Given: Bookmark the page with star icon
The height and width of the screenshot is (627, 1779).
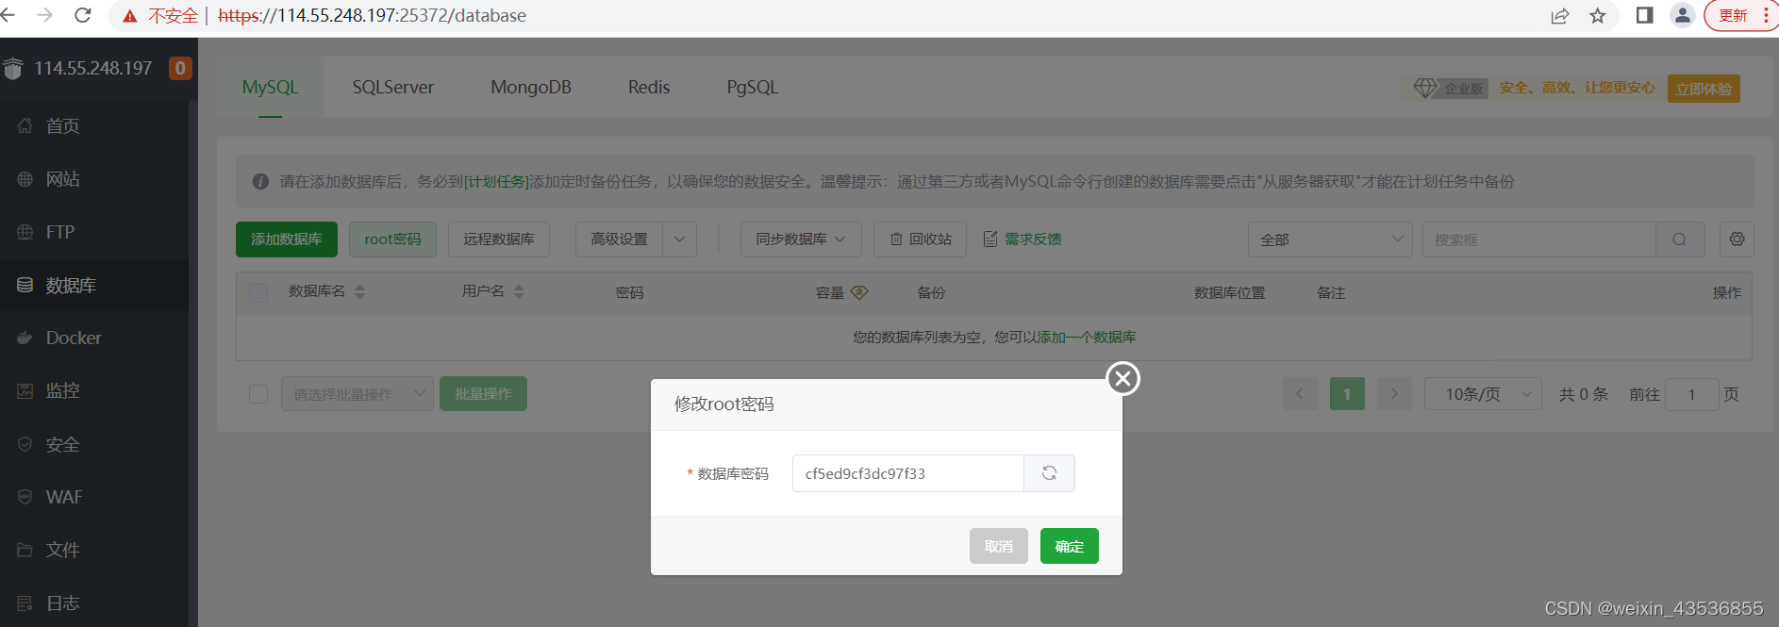Looking at the screenshot, I should click(1598, 16).
